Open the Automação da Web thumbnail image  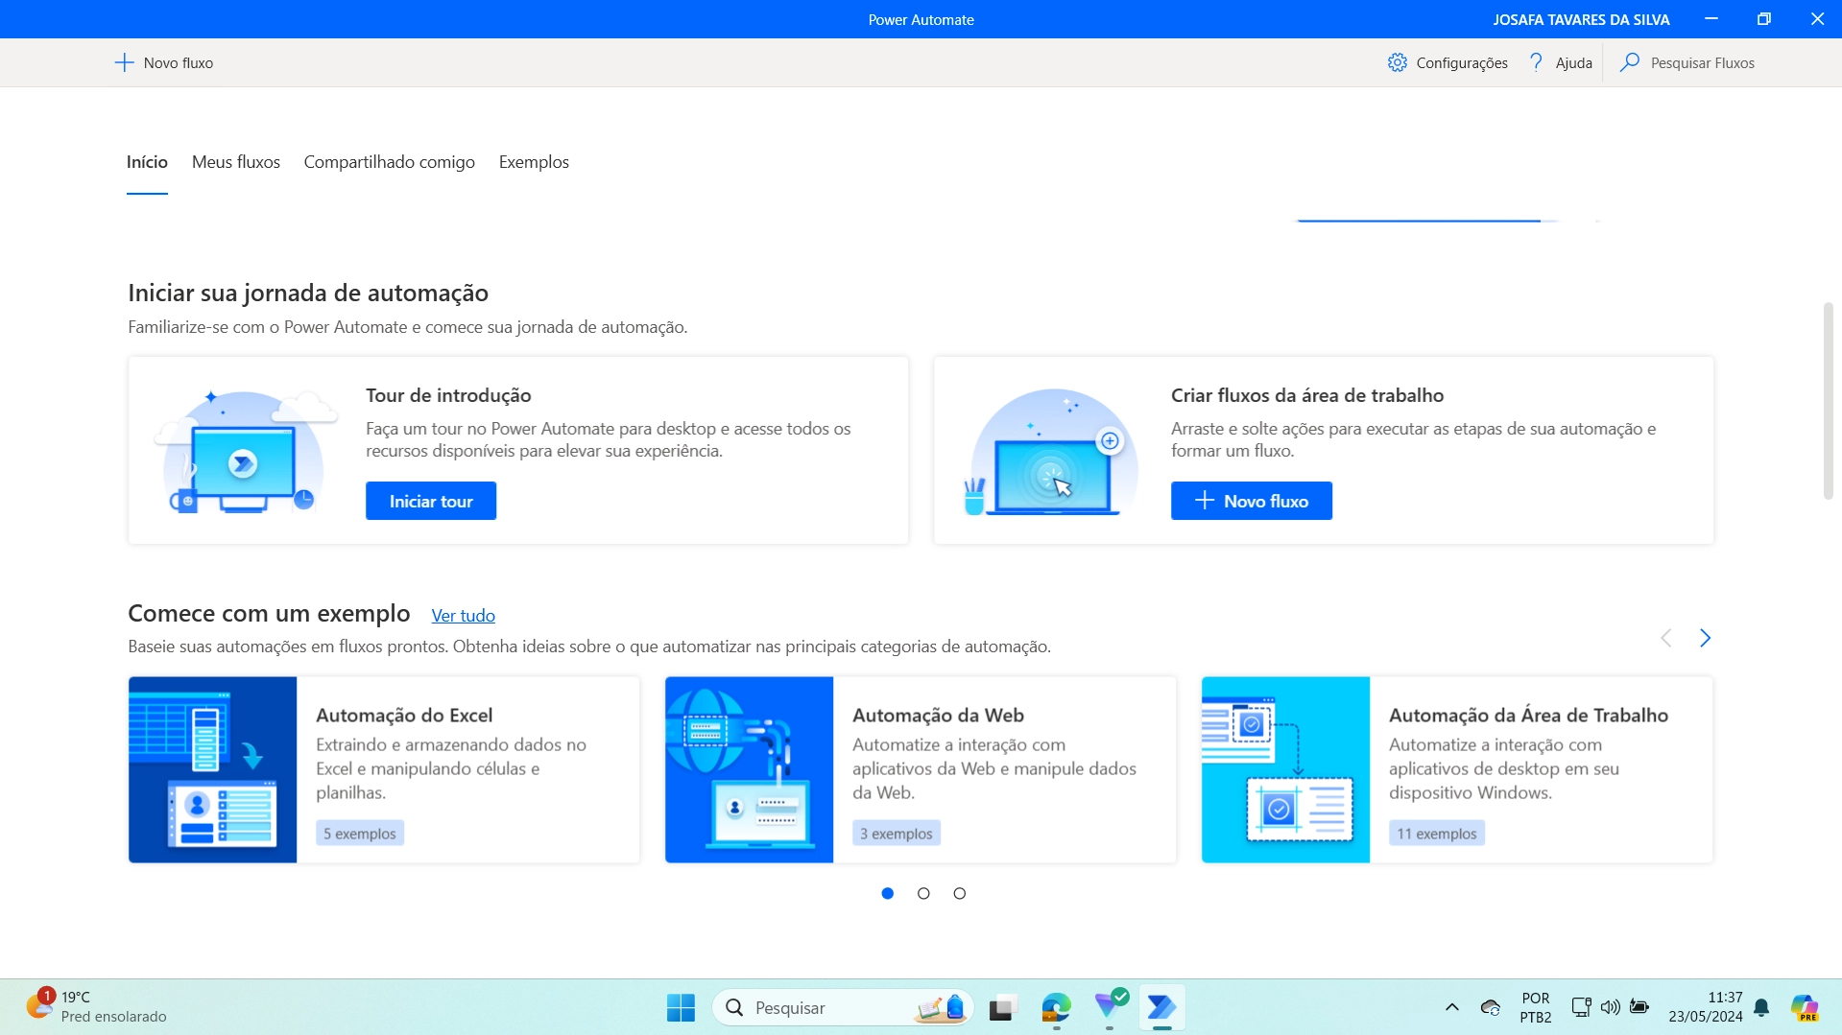click(x=749, y=769)
